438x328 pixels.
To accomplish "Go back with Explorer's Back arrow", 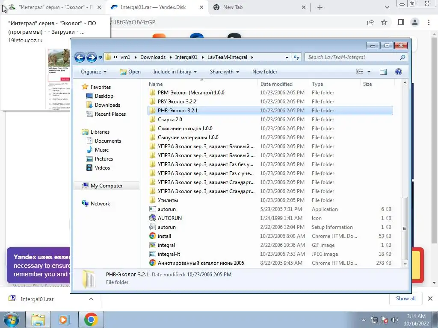I will pyautogui.click(x=80, y=58).
